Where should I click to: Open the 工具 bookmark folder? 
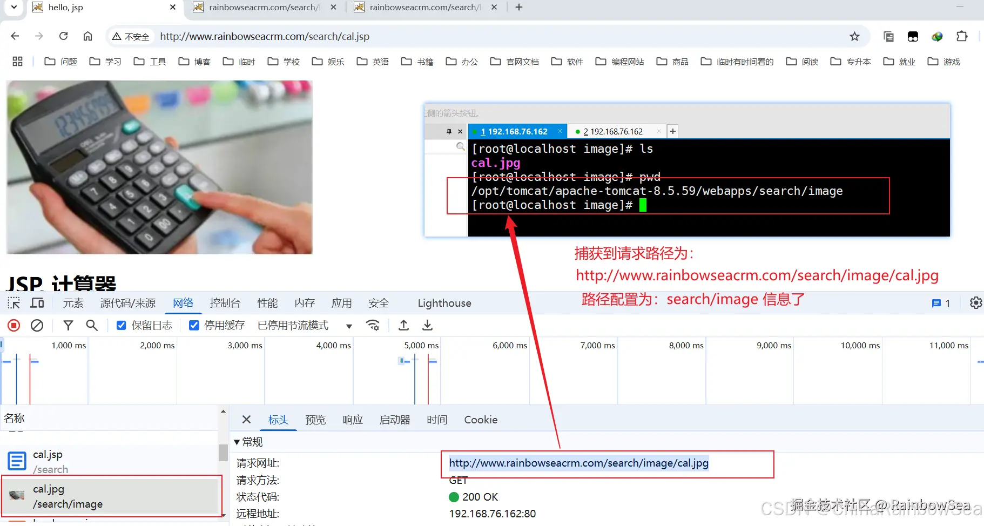click(x=150, y=62)
